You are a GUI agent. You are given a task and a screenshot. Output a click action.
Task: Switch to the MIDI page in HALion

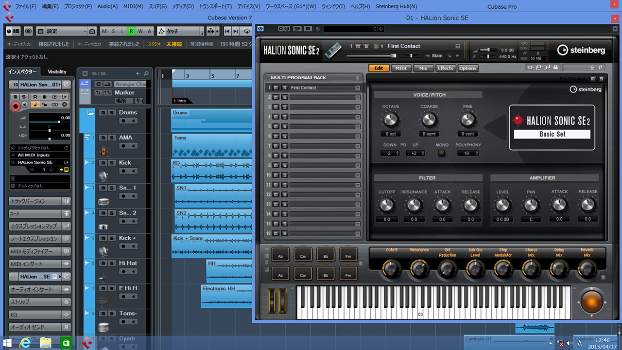pyautogui.click(x=401, y=68)
